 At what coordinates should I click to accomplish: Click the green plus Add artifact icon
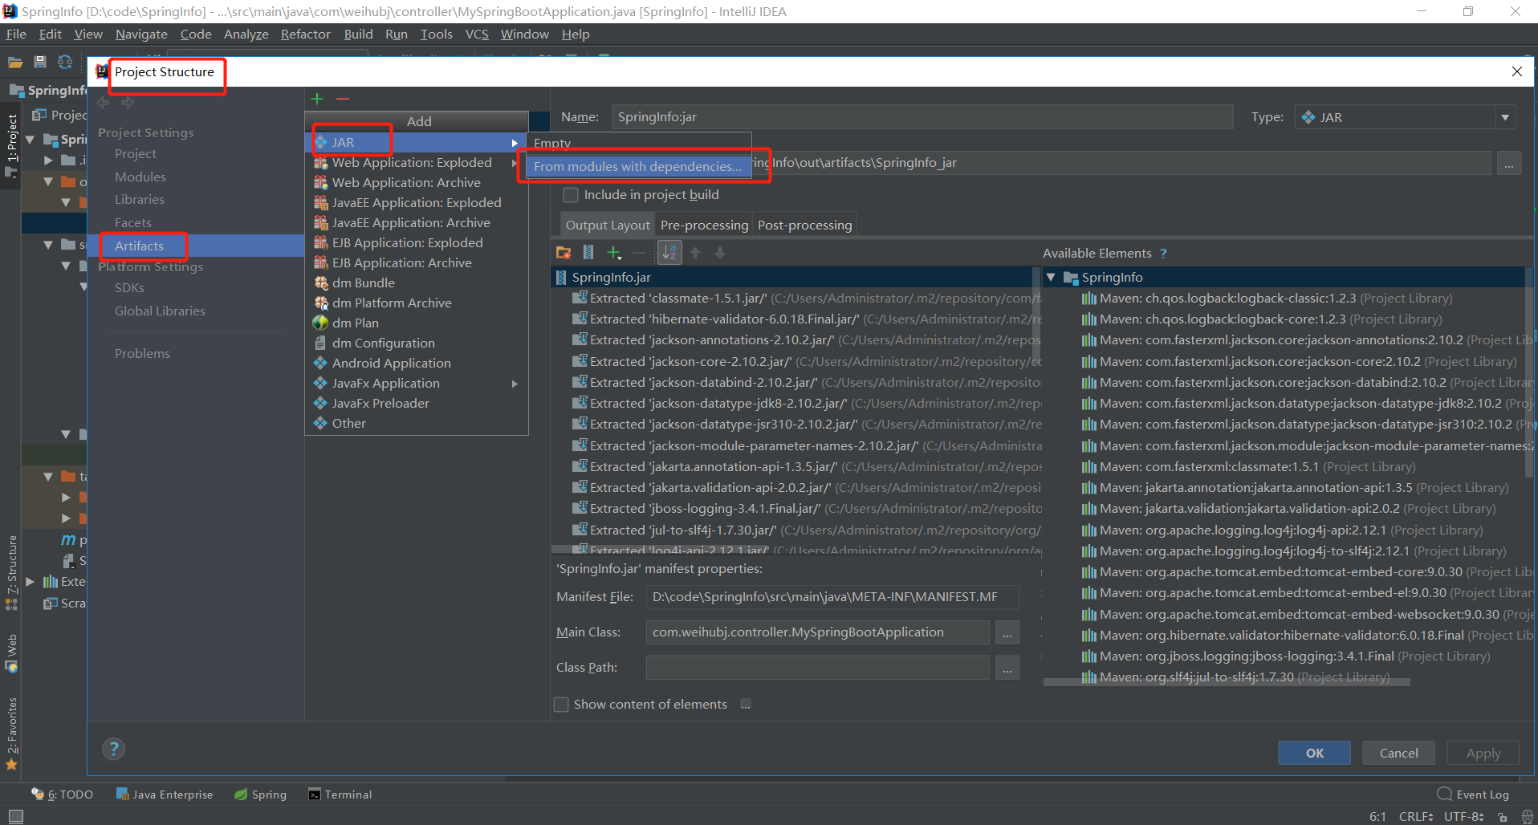[317, 99]
